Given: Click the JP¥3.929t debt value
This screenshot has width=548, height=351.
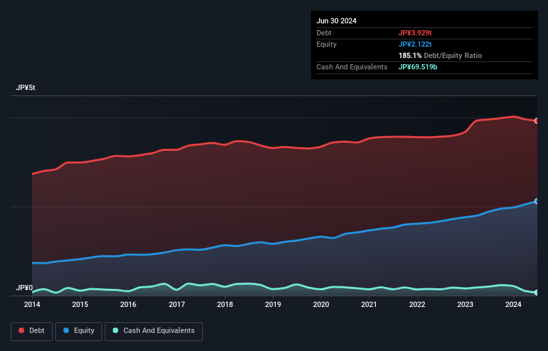Looking at the screenshot, I should point(415,33).
